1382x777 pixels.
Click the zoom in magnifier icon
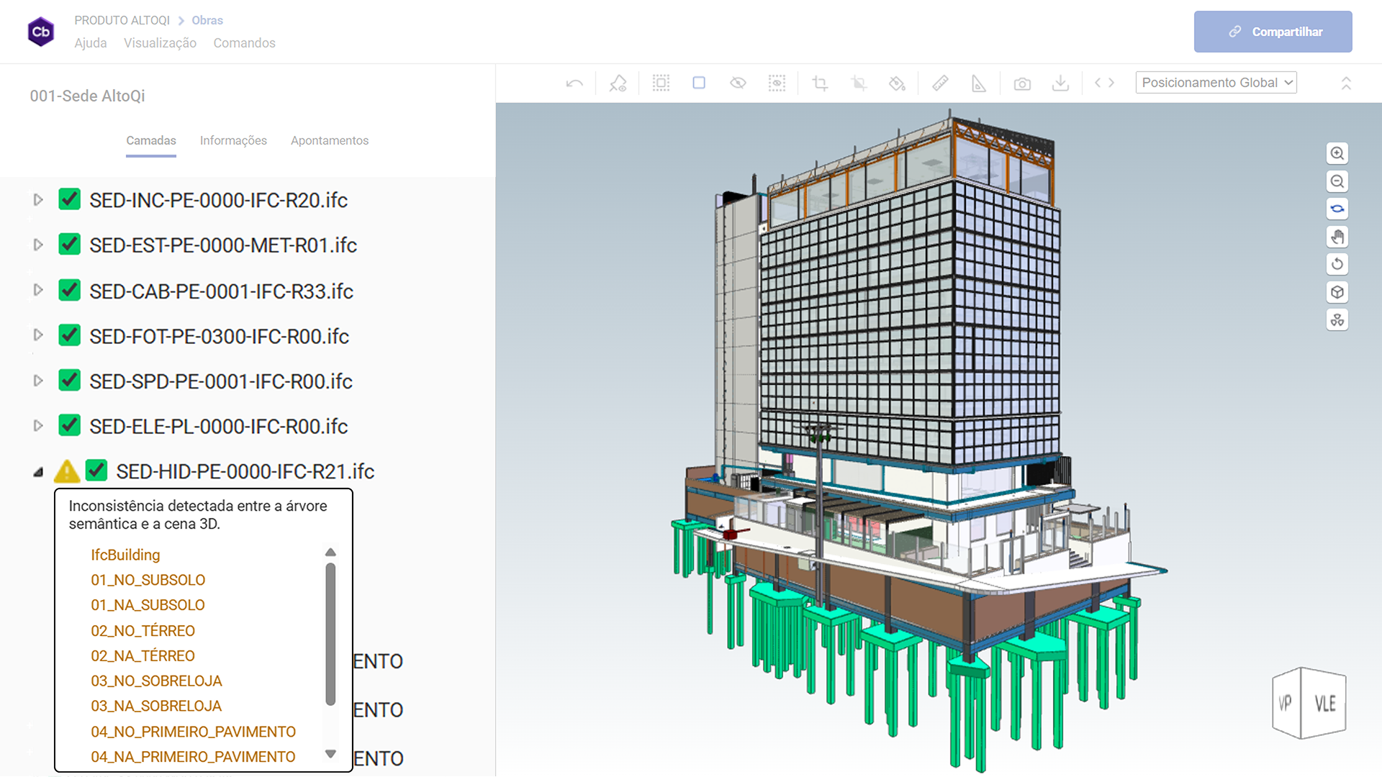pos(1337,153)
